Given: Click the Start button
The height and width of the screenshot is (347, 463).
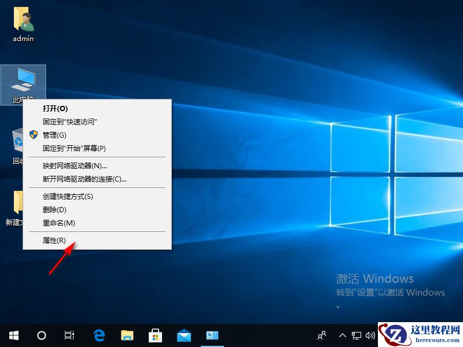Looking at the screenshot, I should click(13, 335).
